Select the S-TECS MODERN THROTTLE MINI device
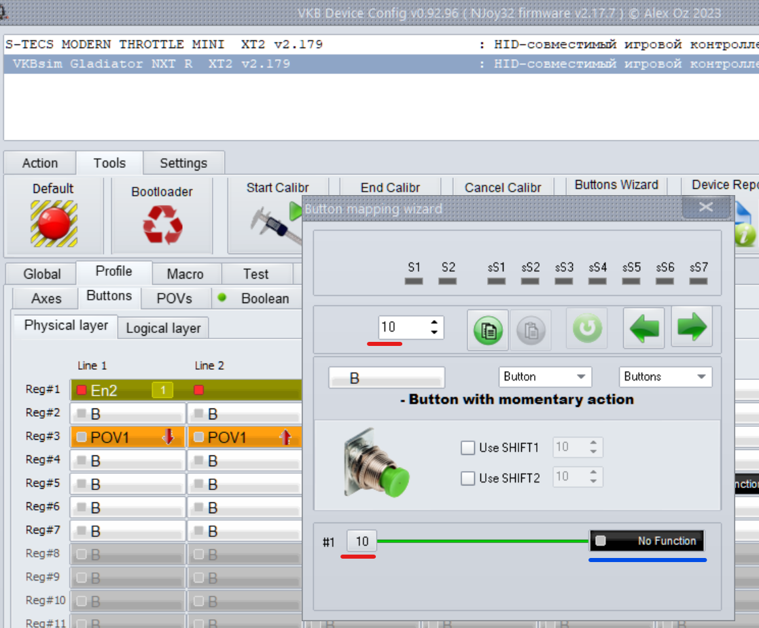 (x=381, y=44)
